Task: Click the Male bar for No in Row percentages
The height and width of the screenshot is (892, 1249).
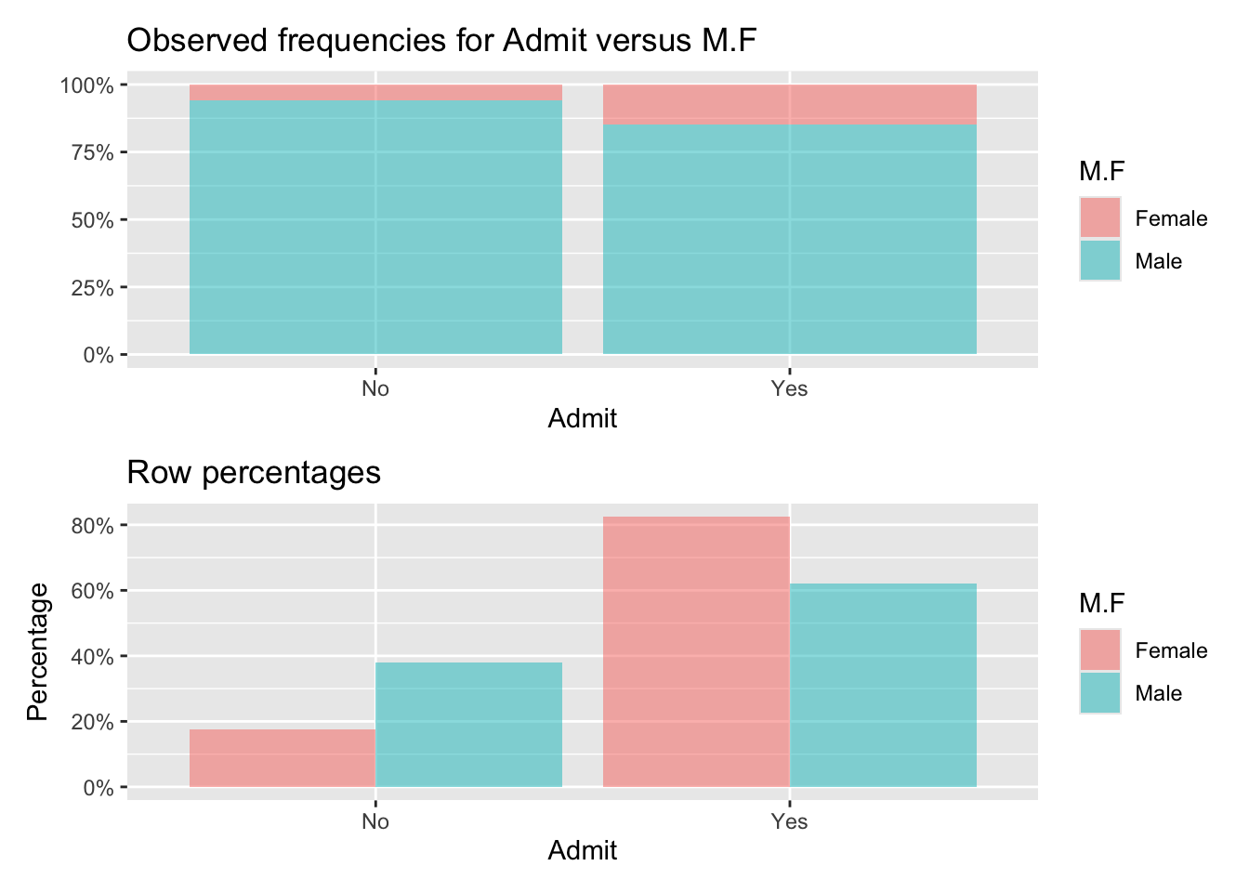Action: pos(468,725)
